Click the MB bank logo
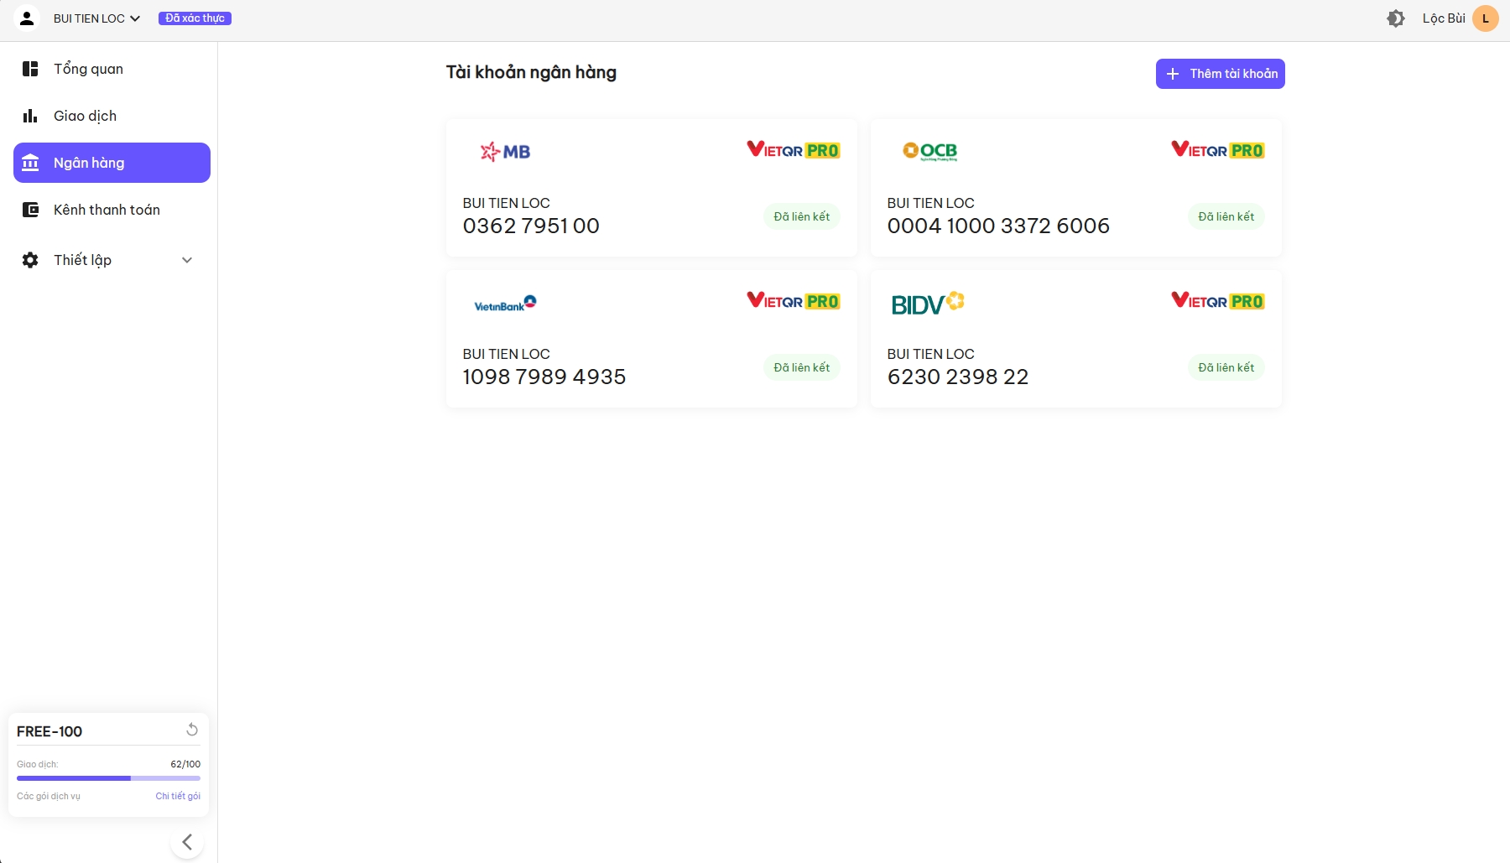Image resolution: width=1510 pixels, height=863 pixels. 505,152
